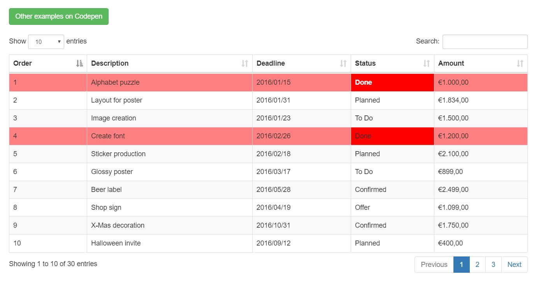The image size is (541, 298).
Task: Open the entries-per-page dropdown showing 10
Action: [x=46, y=41]
